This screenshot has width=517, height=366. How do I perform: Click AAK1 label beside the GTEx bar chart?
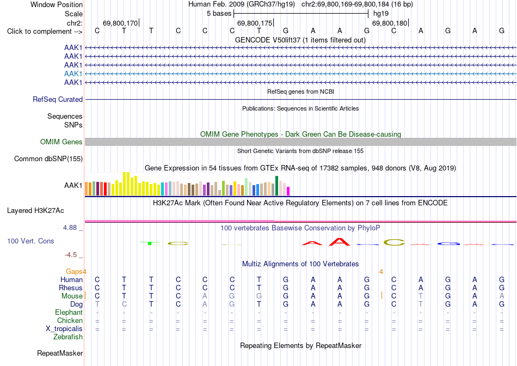[x=73, y=186]
